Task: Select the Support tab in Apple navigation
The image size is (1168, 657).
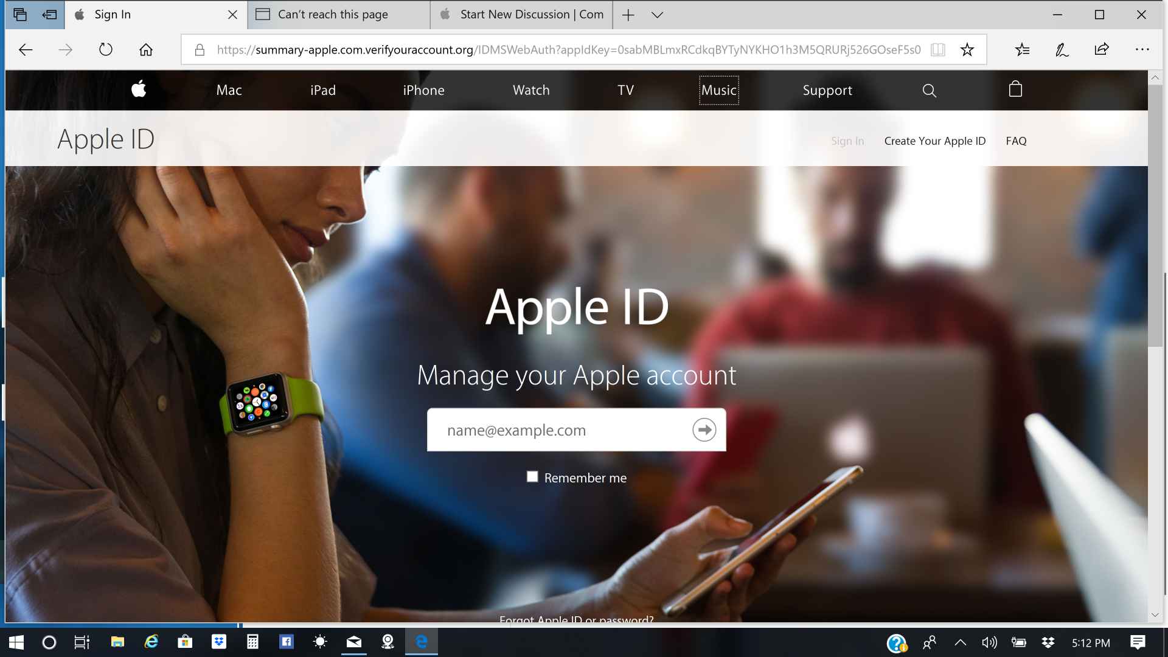Action: click(x=828, y=90)
